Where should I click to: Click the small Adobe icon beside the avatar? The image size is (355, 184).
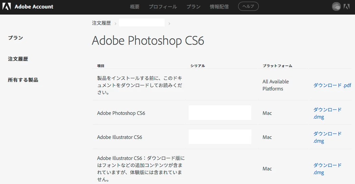[x=347, y=6]
